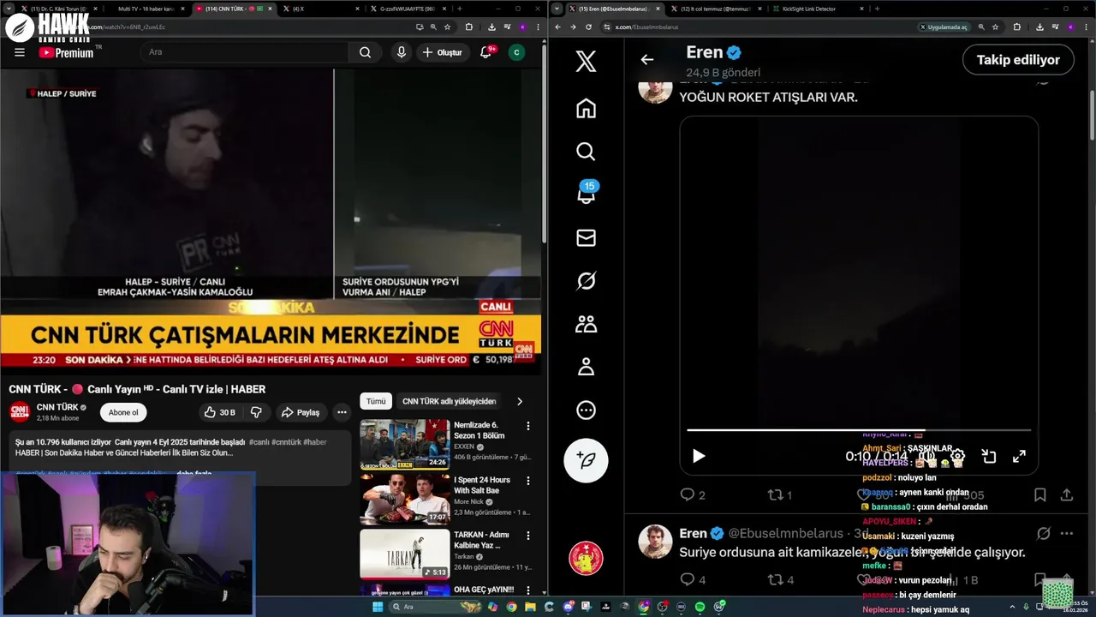Go back with arrow beside Eren
The width and height of the screenshot is (1096, 617).
(647, 59)
